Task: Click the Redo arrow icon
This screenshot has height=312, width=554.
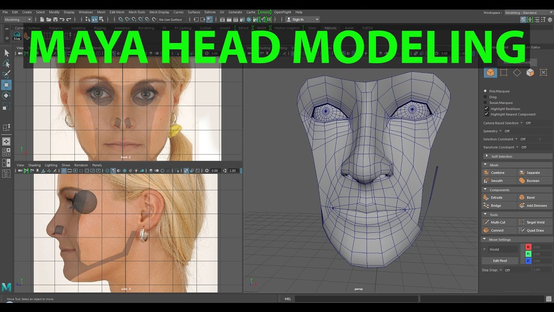Action: pos(68,19)
